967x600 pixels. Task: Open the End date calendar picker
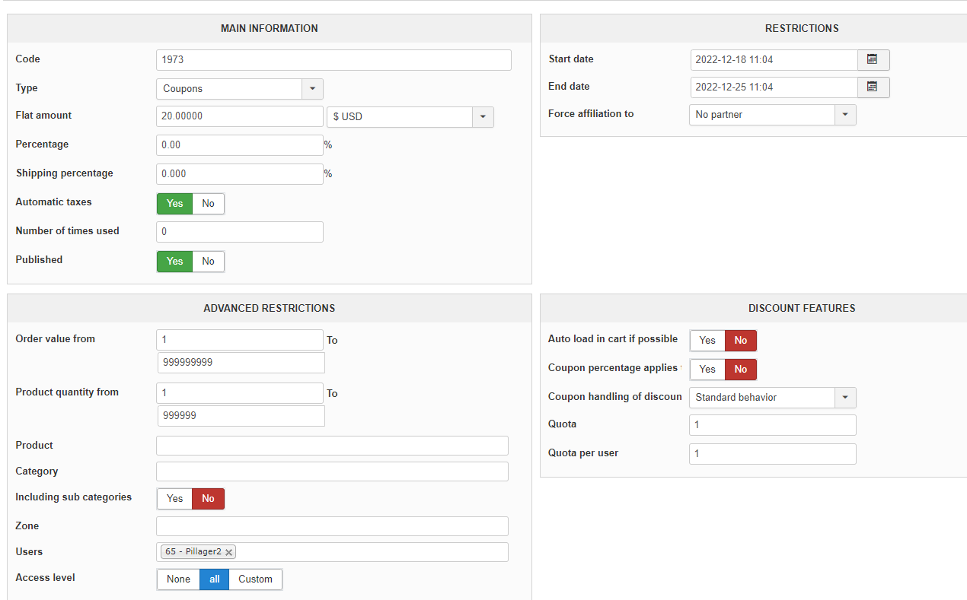click(873, 87)
